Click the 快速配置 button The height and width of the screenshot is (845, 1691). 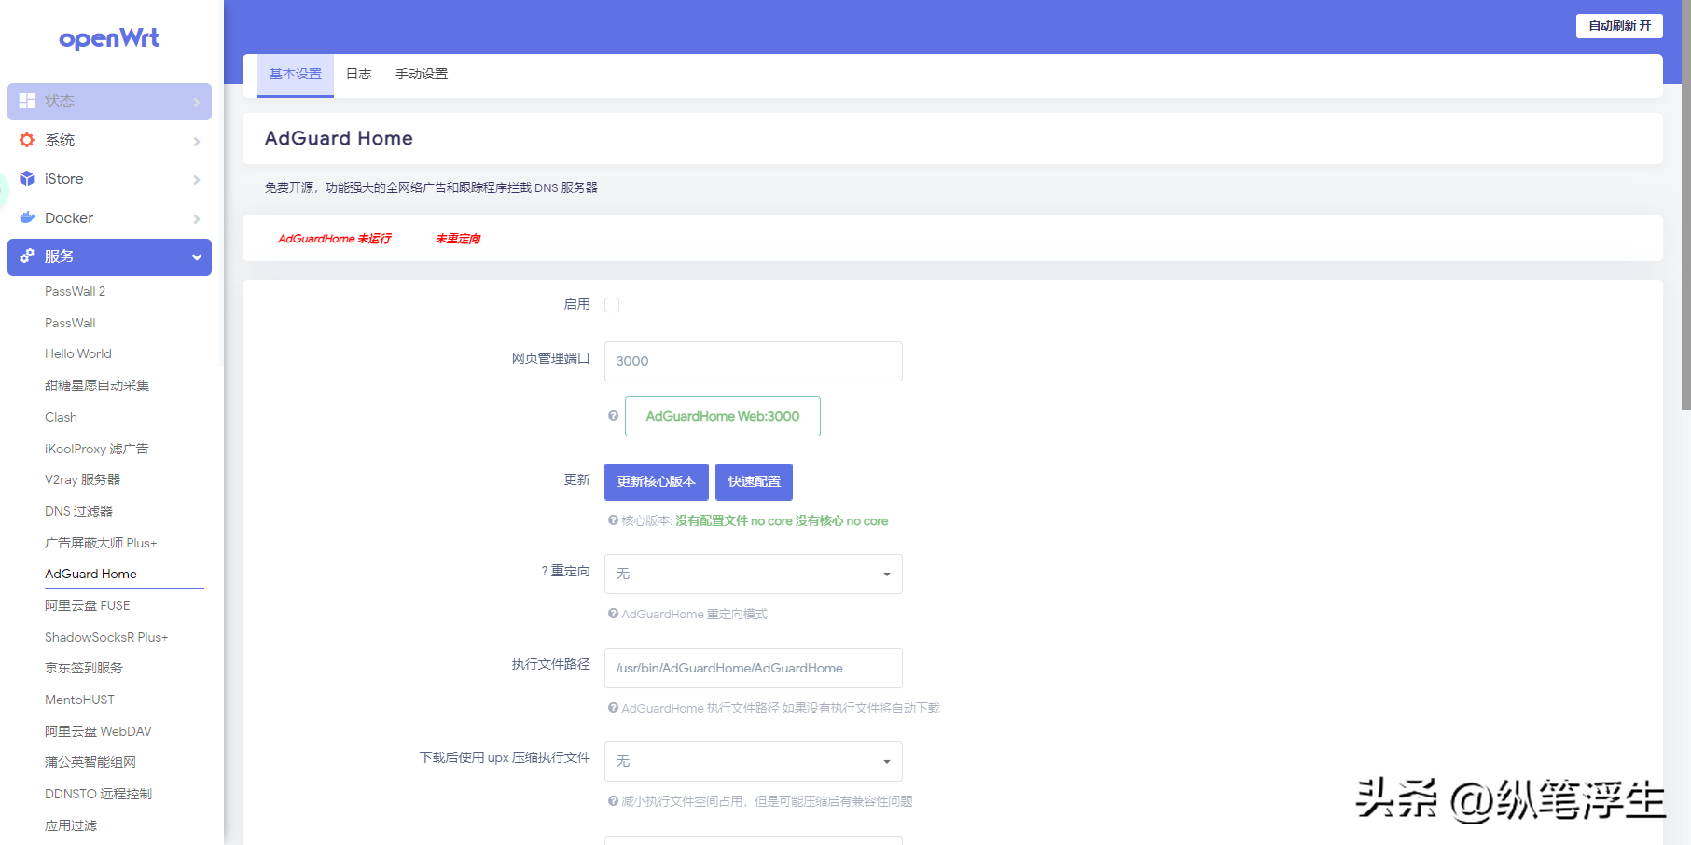(755, 482)
